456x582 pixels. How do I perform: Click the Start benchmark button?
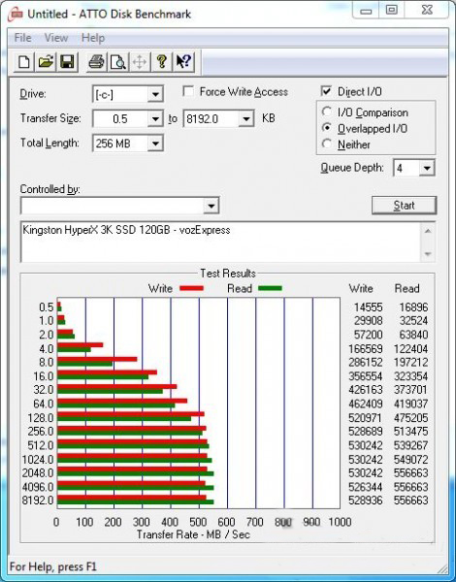pos(404,206)
